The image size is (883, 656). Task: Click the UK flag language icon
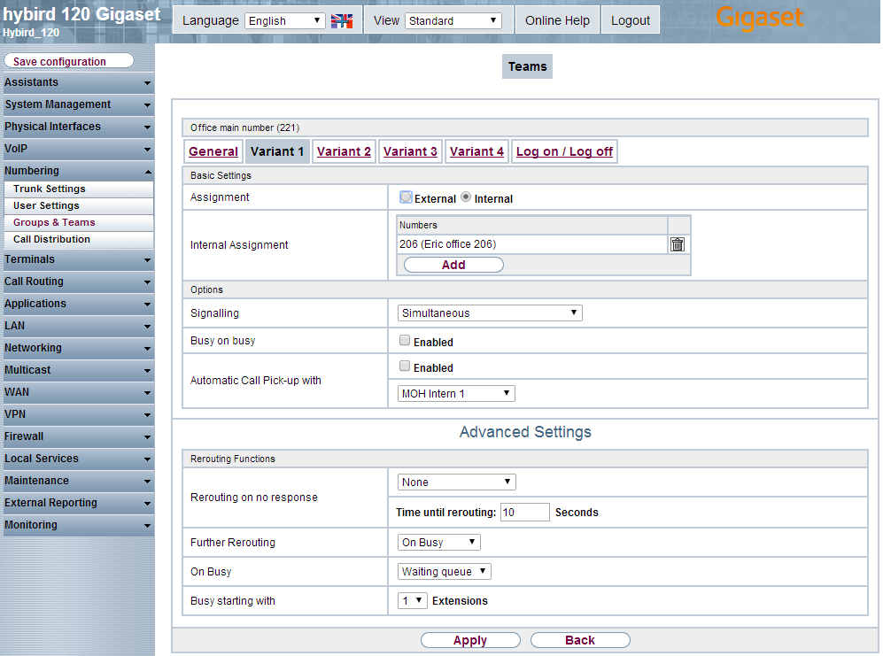point(342,21)
